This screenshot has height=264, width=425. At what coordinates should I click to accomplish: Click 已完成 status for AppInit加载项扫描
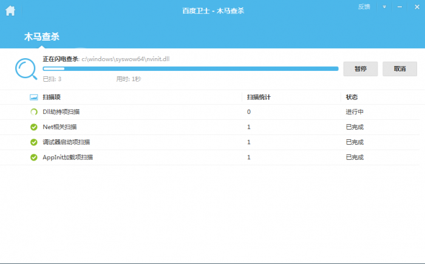pyautogui.click(x=355, y=157)
